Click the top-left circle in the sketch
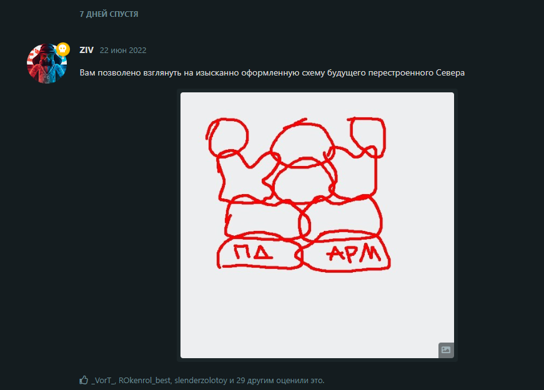Screen dimensions: 544x390 227,138
